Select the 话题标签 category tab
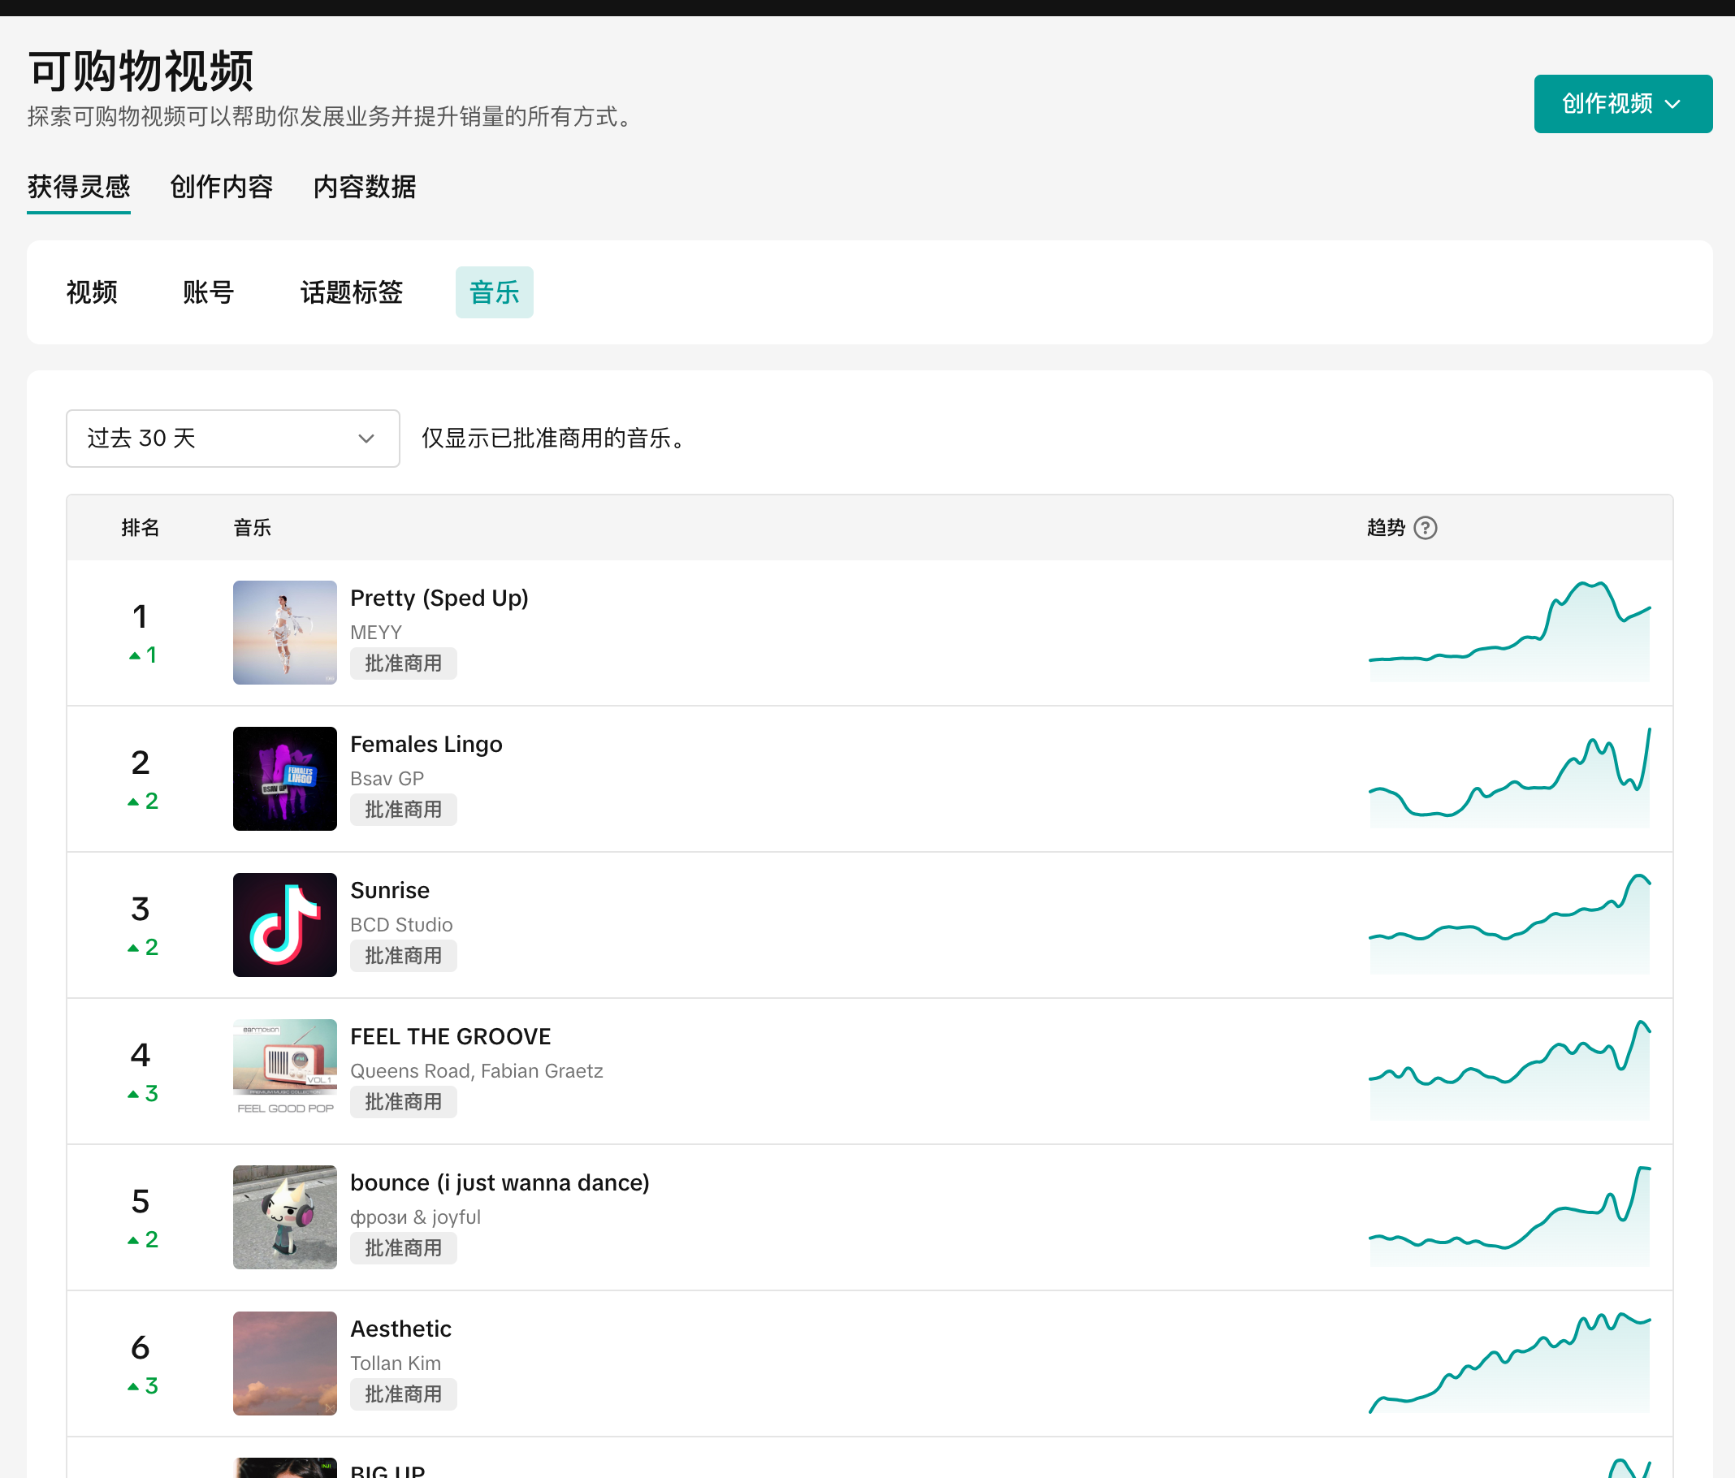 point(352,292)
